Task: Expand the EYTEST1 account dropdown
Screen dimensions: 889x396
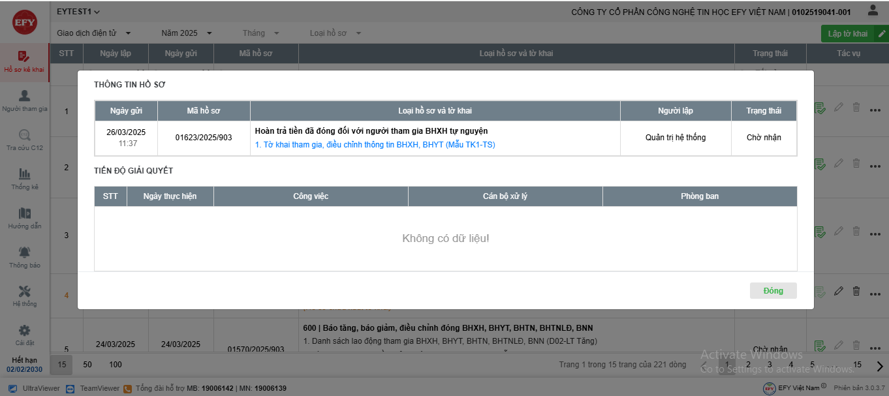Action: tap(78, 12)
